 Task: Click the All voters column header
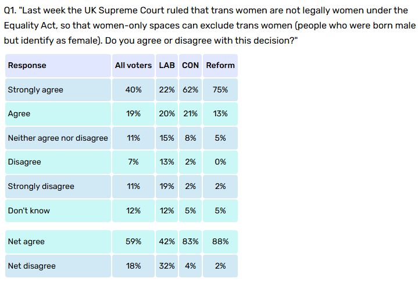[x=133, y=66]
